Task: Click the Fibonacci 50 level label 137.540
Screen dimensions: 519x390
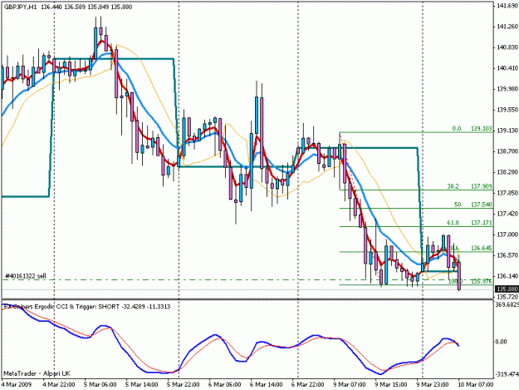Action: pos(482,205)
